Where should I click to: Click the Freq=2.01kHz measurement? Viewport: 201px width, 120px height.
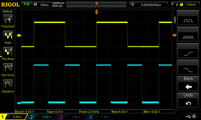[95, 111]
